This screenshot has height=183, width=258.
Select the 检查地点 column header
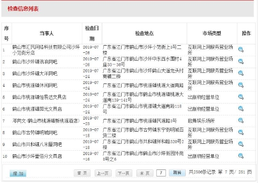[144, 34]
